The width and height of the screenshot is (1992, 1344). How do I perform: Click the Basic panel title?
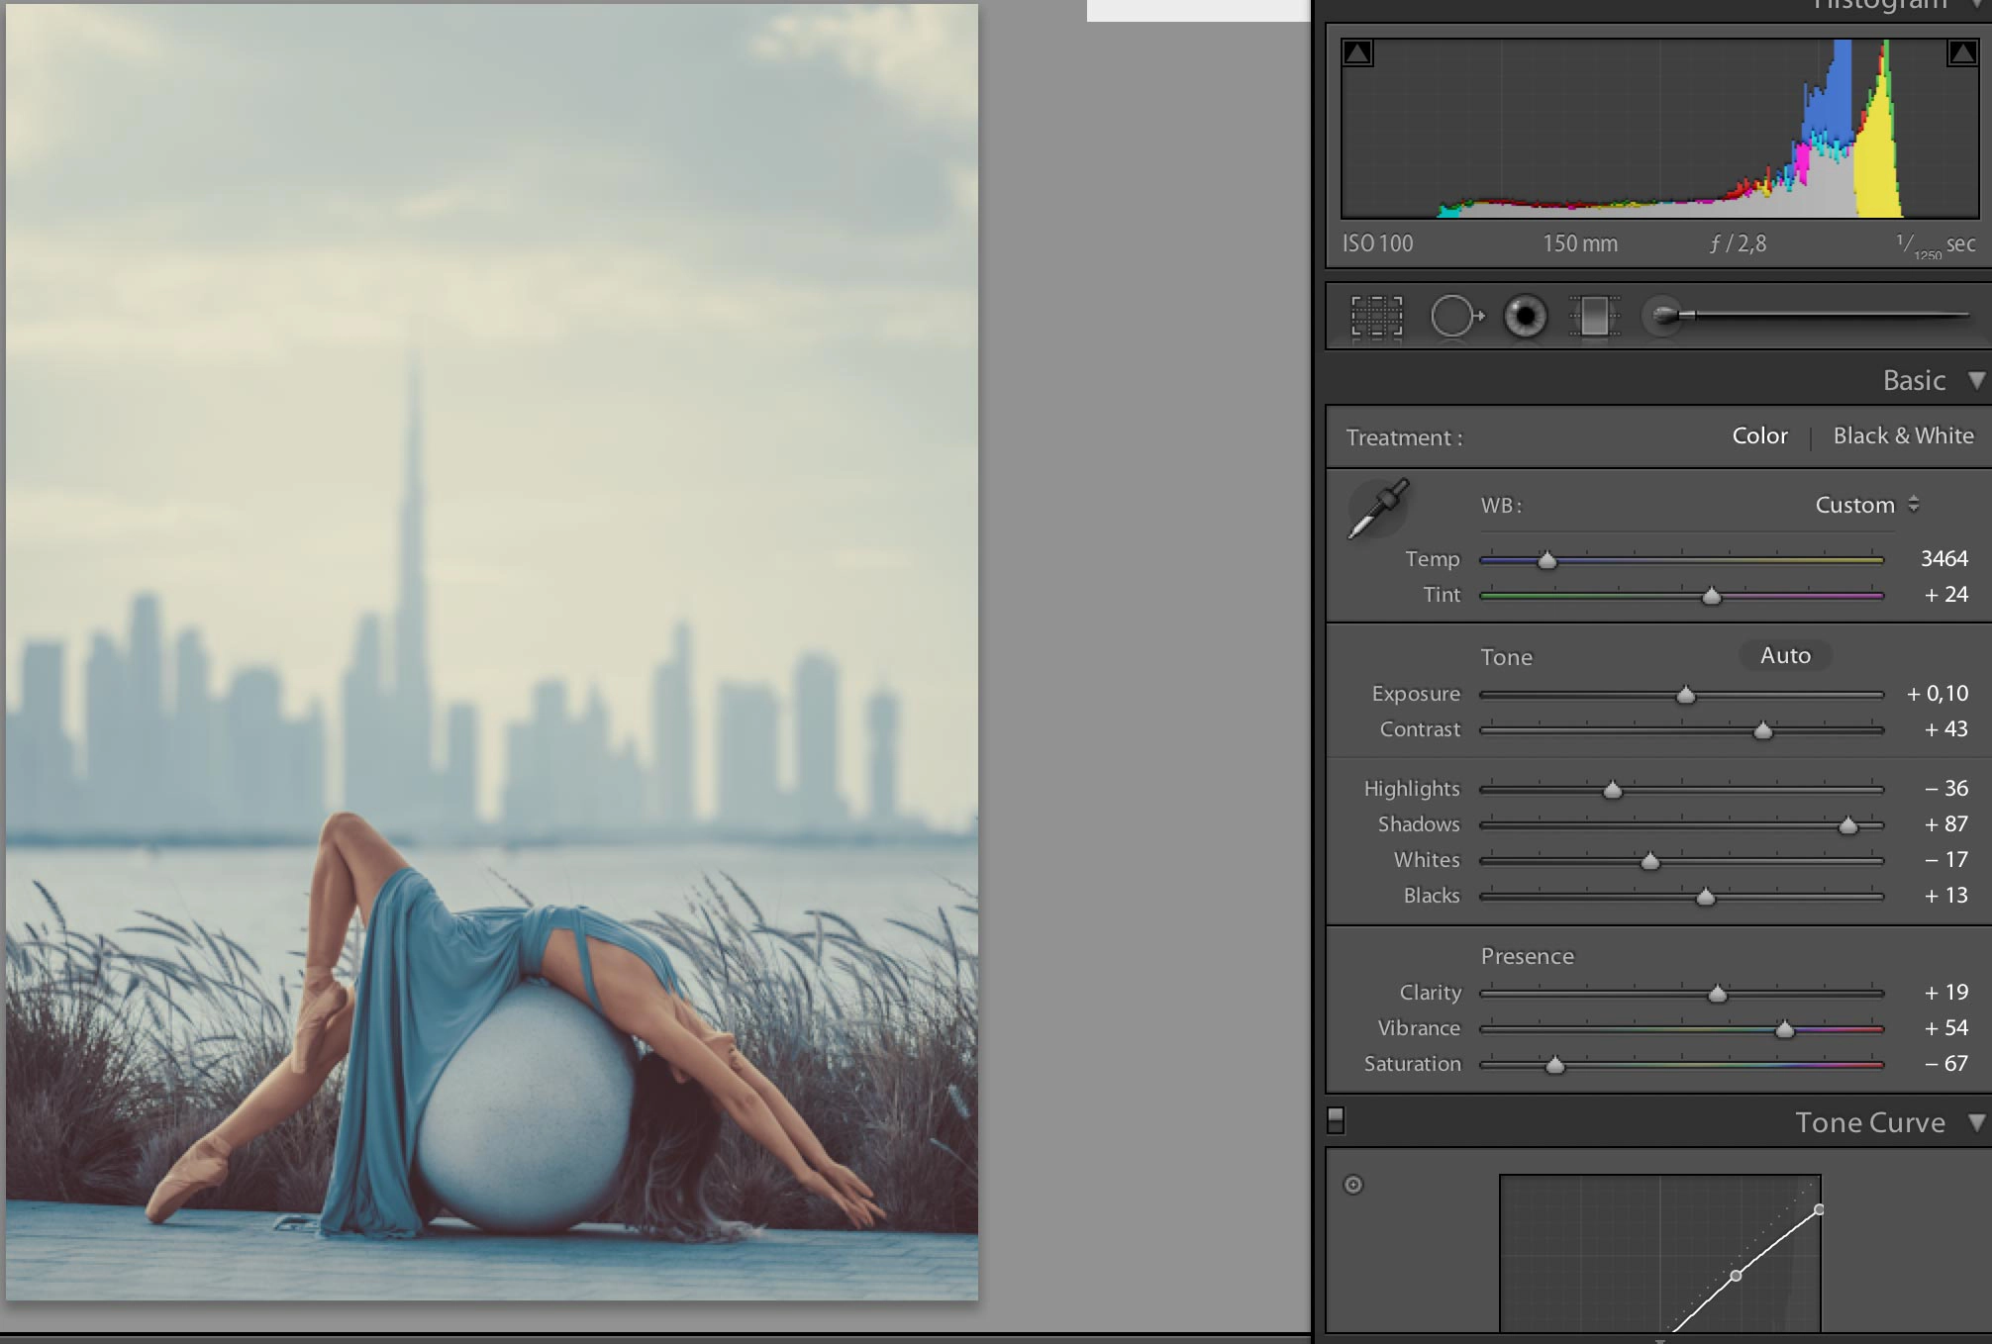coord(1914,380)
